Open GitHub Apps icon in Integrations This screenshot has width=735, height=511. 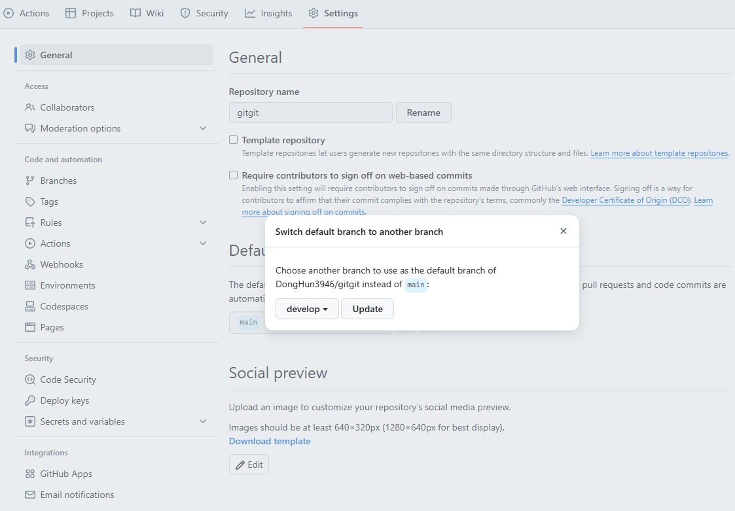tap(30, 474)
